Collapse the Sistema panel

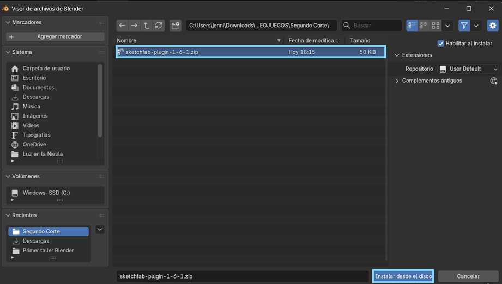(8, 52)
